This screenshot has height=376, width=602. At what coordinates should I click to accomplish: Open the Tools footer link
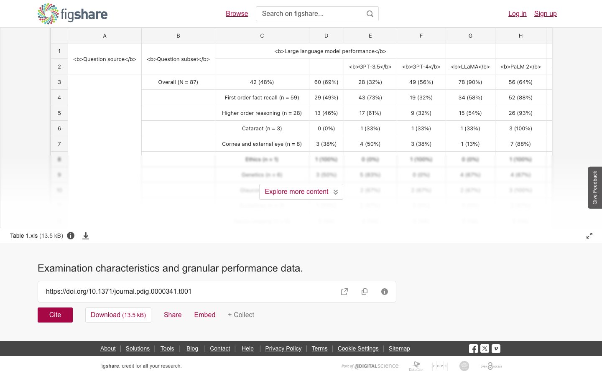(x=167, y=348)
